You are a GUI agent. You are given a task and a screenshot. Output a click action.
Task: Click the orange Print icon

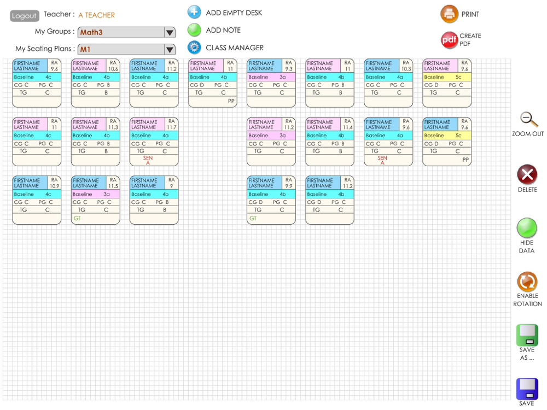click(x=449, y=14)
